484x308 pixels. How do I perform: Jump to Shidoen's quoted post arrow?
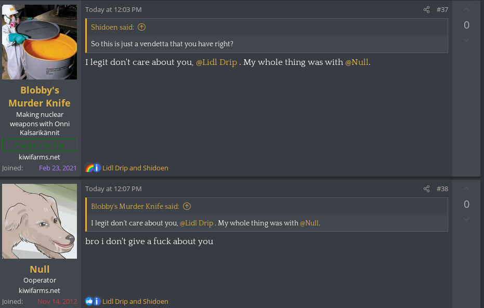(141, 28)
